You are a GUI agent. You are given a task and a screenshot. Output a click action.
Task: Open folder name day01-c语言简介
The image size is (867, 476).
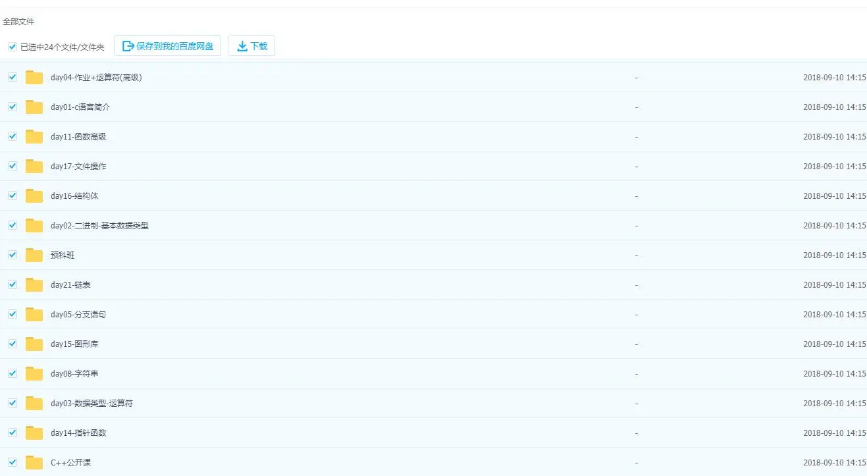pyautogui.click(x=80, y=107)
